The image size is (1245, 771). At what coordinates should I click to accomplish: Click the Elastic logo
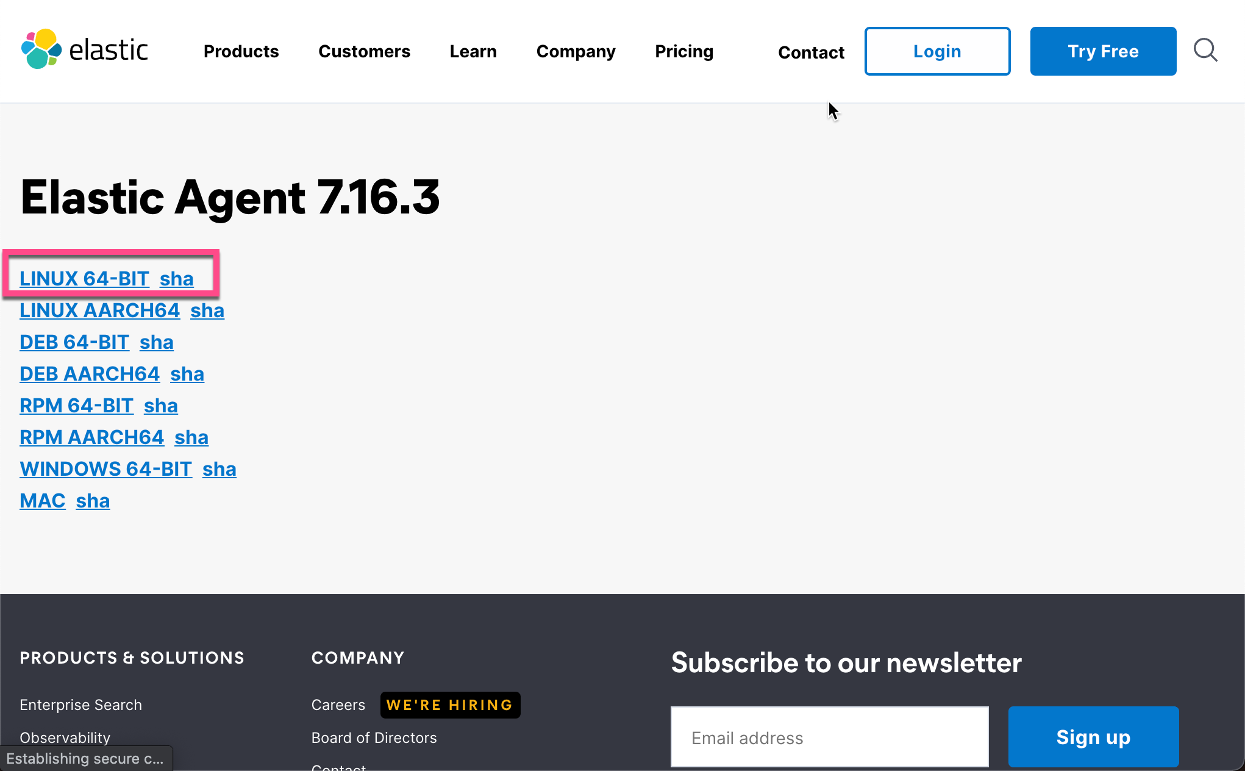coord(85,49)
